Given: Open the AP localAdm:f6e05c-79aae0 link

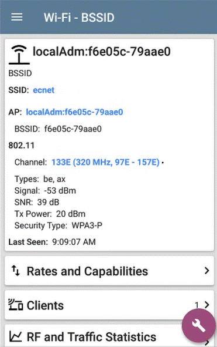Looking at the screenshot, I should click(74, 112).
